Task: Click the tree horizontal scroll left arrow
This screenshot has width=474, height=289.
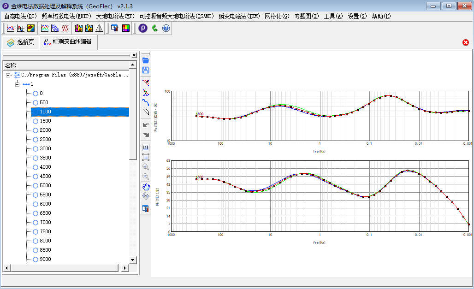Action: click(6, 268)
